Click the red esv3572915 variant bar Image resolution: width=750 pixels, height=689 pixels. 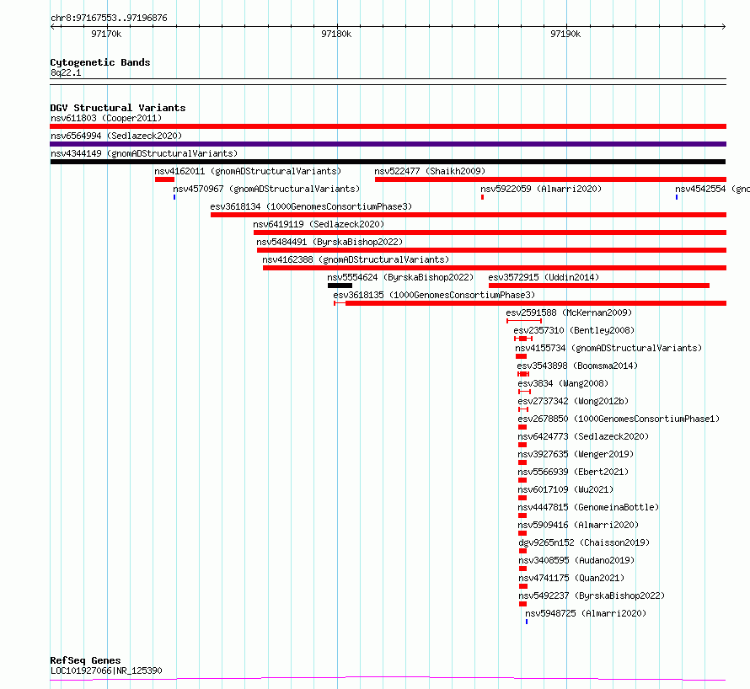599,286
